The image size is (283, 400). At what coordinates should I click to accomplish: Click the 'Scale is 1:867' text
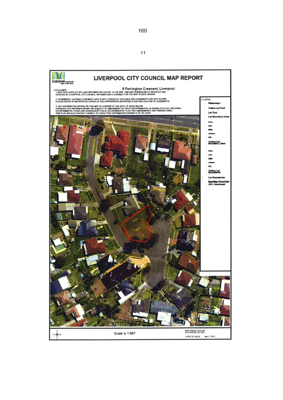tap(125, 334)
